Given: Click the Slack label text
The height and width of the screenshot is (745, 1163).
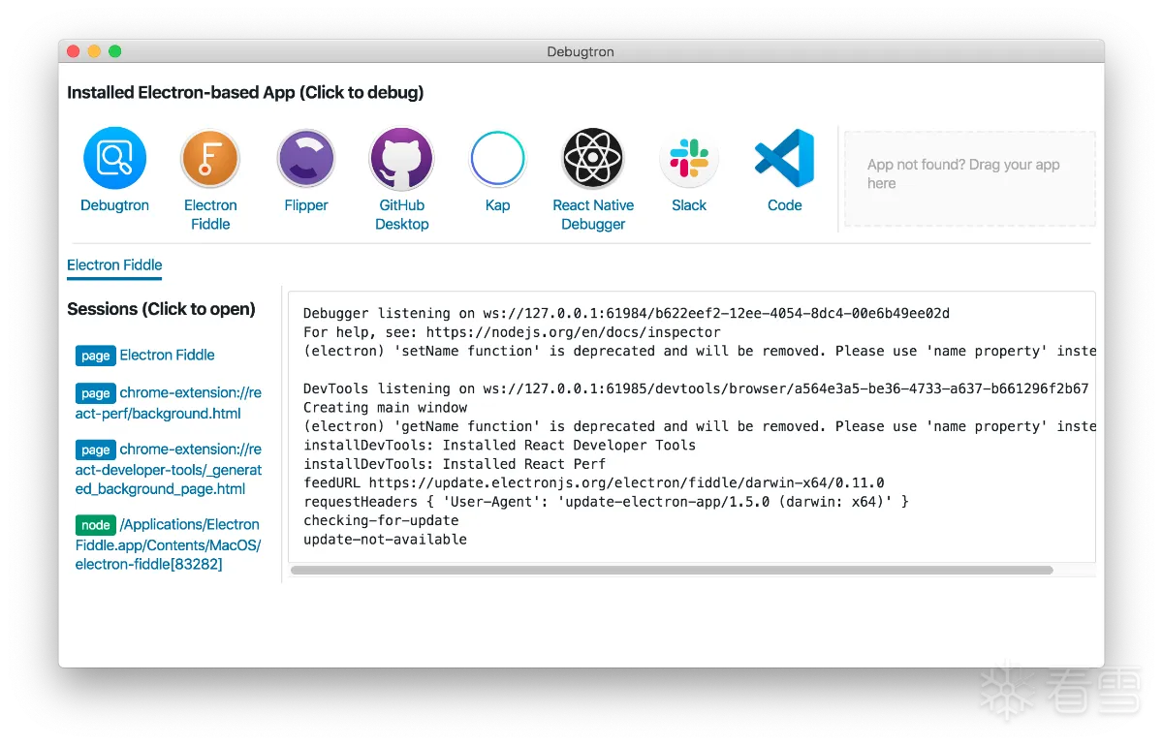Looking at the screenshot, I should pyautogui.click(x=689, y=205).
